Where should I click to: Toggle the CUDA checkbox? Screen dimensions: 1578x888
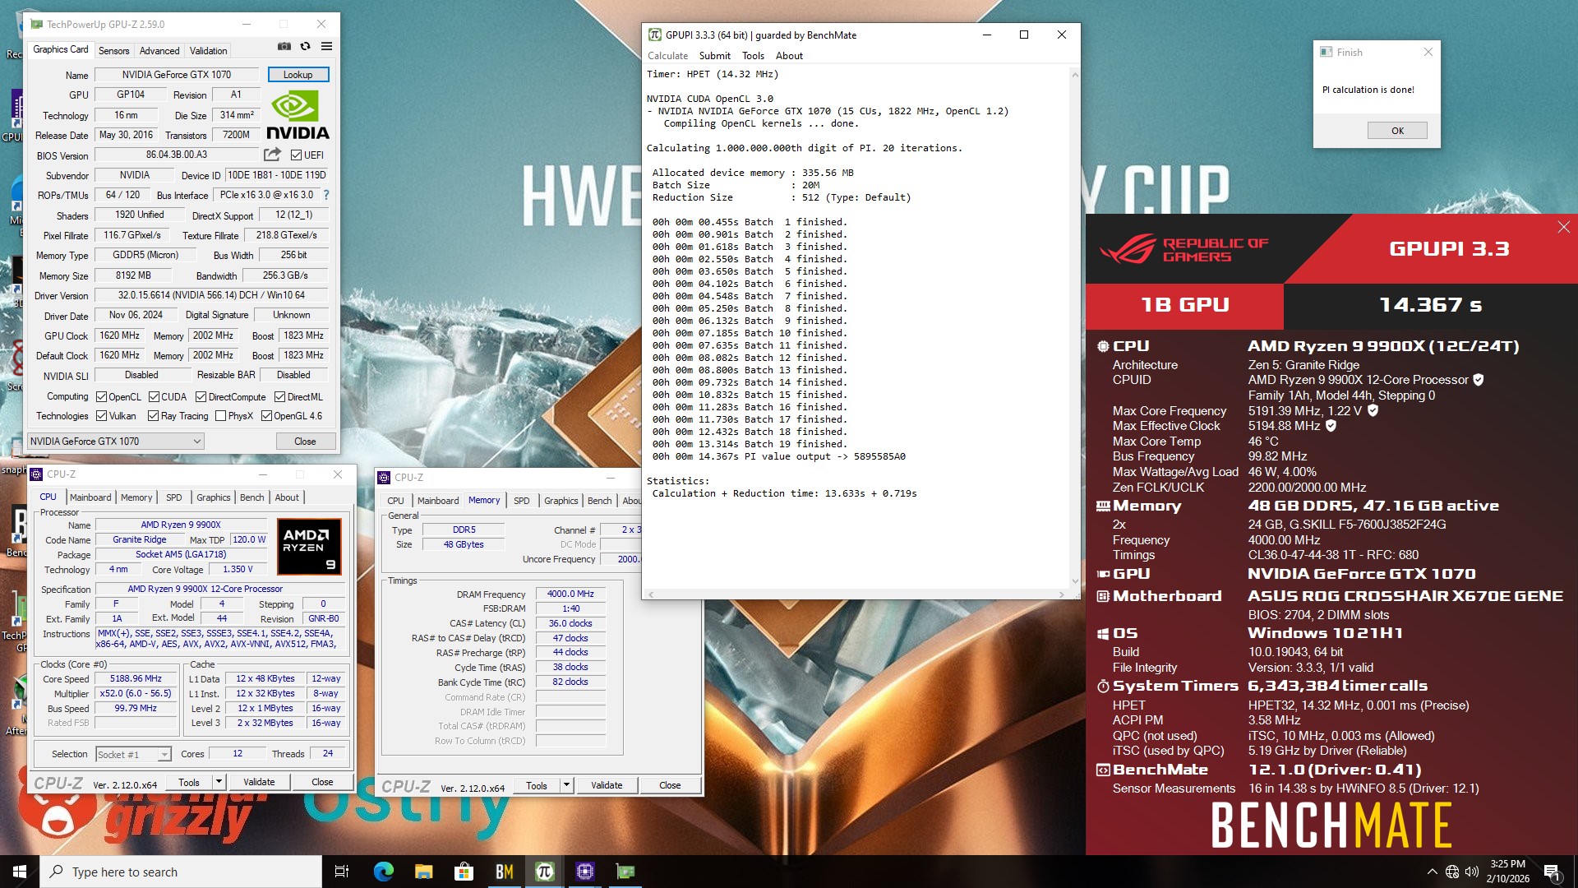point(154,396)
